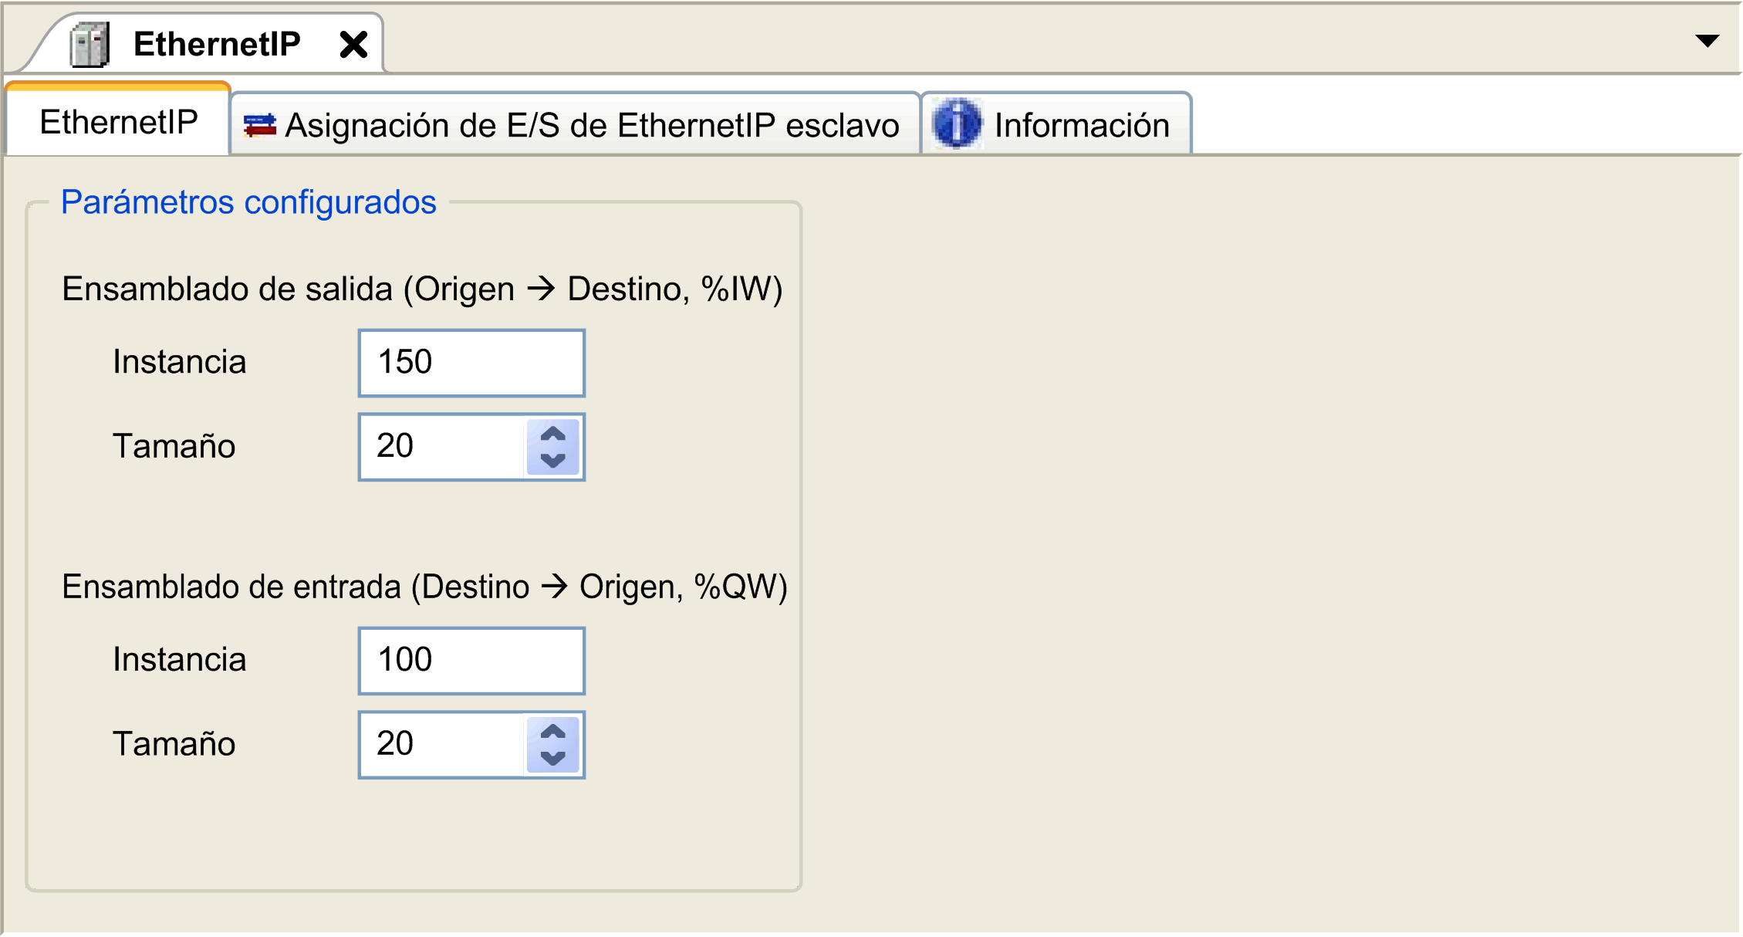Close the EthernetIP editor tab
The height and width of the screenshot is (937, 1743).
[x=353, y=45]
